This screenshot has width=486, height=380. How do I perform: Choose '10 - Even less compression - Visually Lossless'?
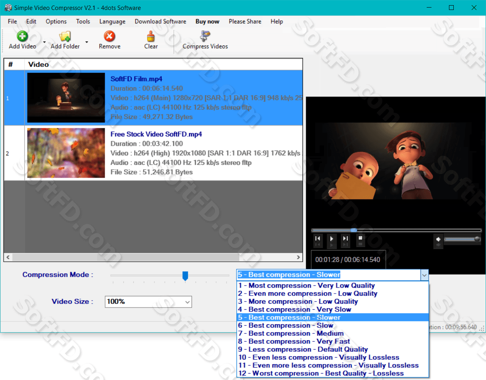pos(333,357)
